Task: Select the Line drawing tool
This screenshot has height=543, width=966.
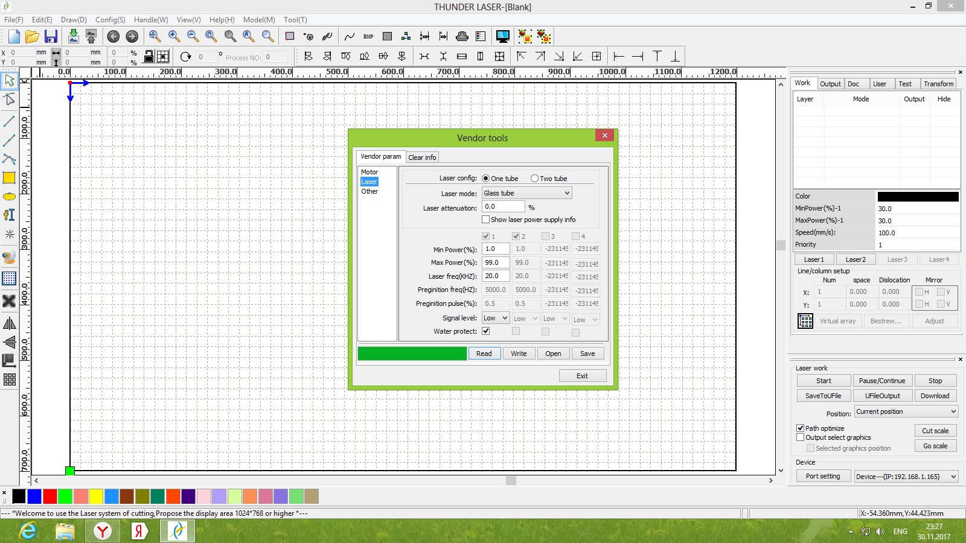Action: tap(9, 121)
